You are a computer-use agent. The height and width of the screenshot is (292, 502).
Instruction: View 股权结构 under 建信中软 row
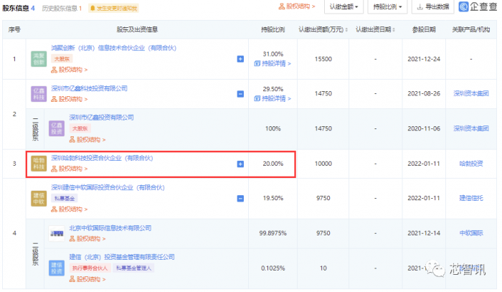pos(69,209)
